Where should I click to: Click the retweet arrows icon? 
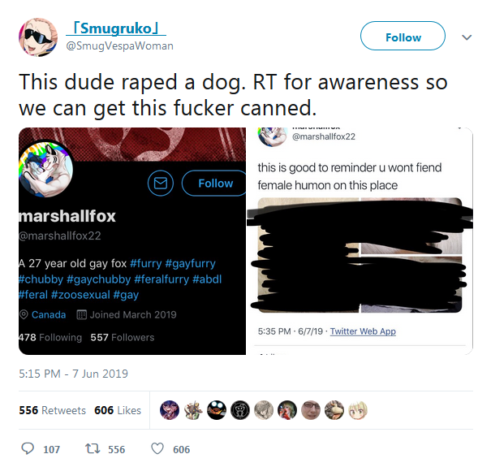click(93, 448)
